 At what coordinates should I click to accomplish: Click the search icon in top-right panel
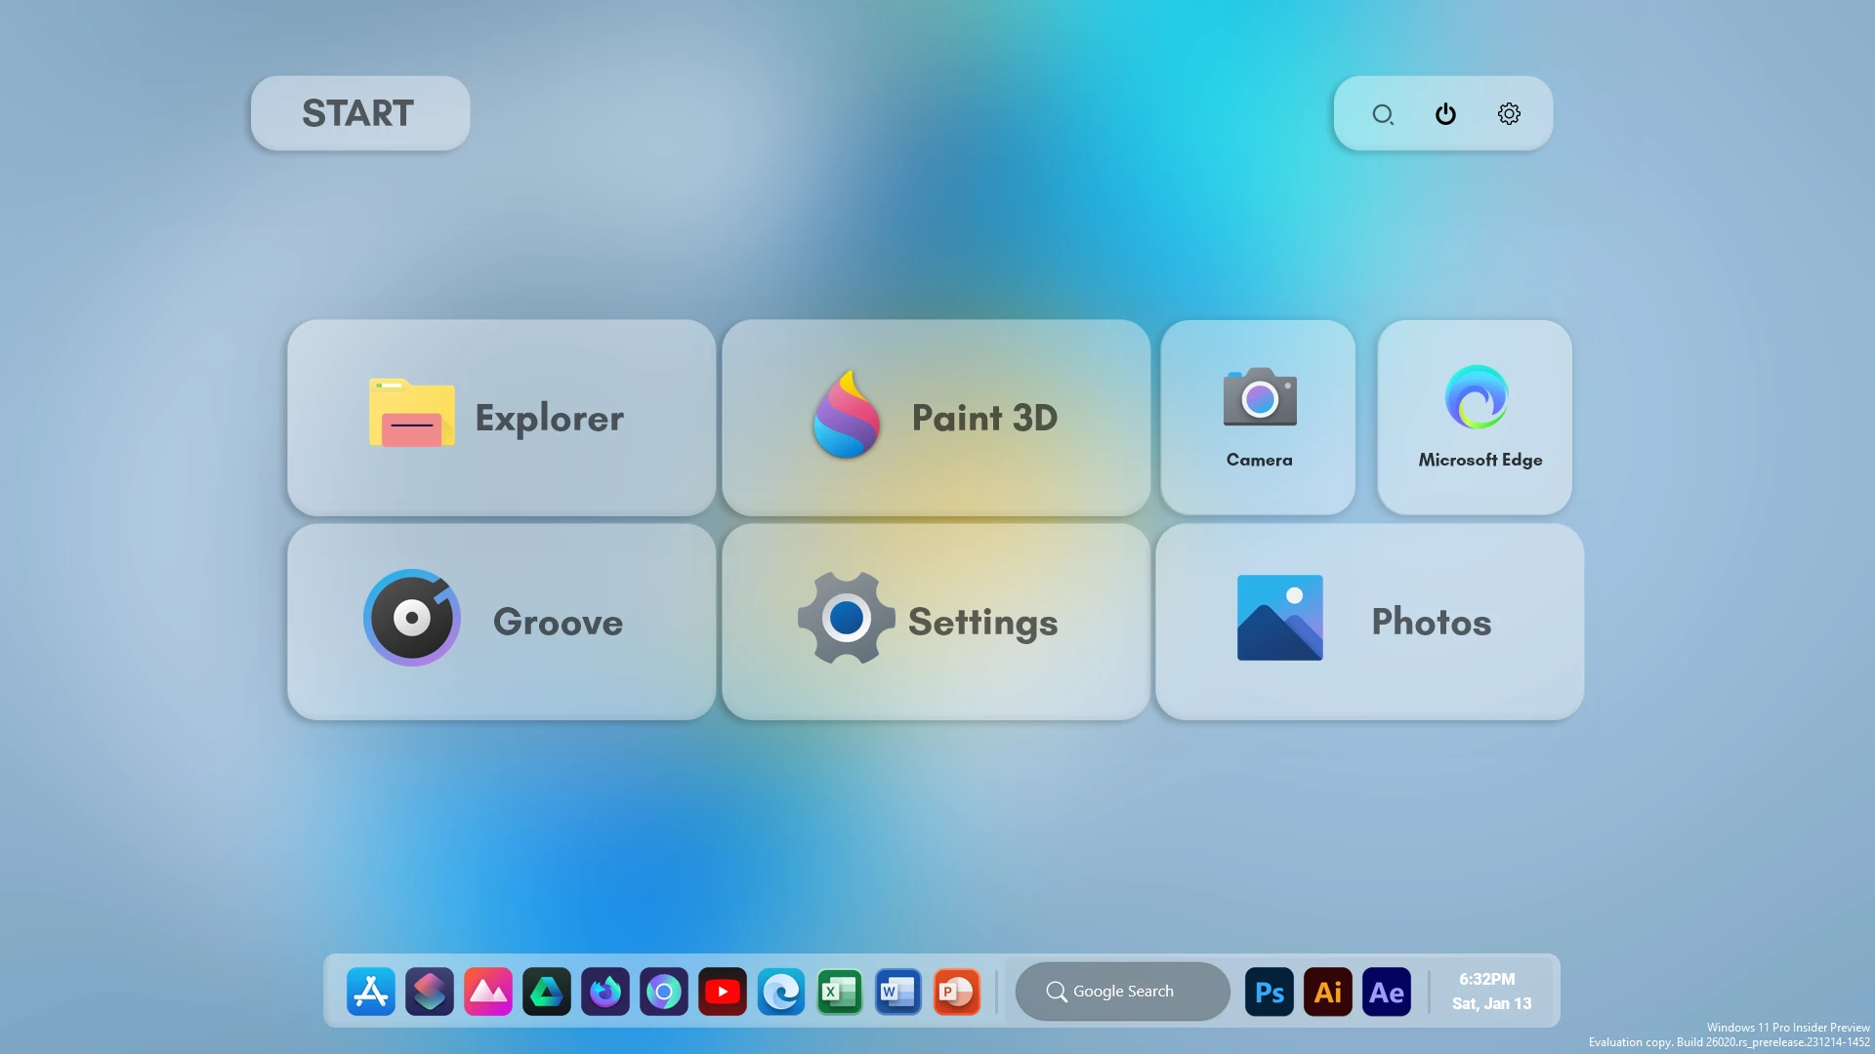[1383, 114]
